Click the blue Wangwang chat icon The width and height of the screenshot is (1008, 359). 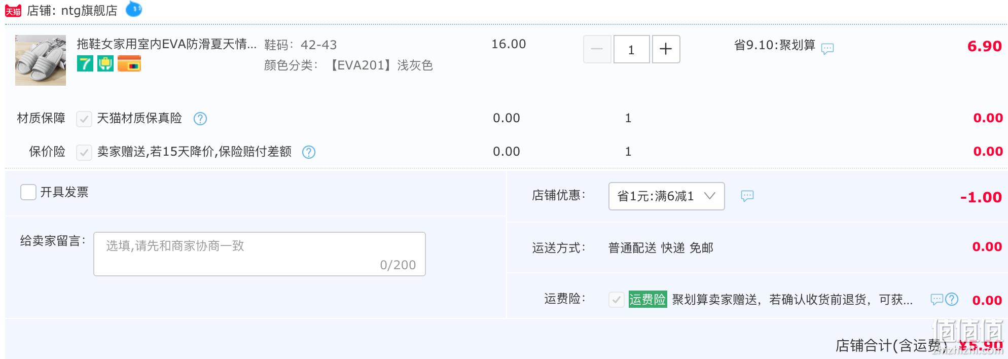134,9
